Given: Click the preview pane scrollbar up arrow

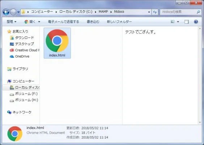Looking at the screenshot, I should coord(200,28).
